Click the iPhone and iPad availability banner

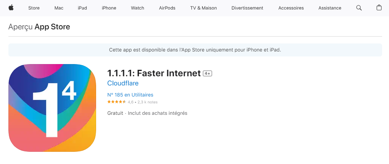pyautogui.click(x=195, y=50)
